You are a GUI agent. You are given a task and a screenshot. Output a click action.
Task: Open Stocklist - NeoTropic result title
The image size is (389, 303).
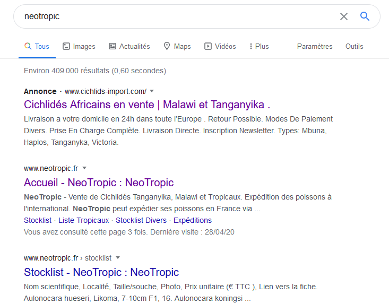(x=101, y=272)
